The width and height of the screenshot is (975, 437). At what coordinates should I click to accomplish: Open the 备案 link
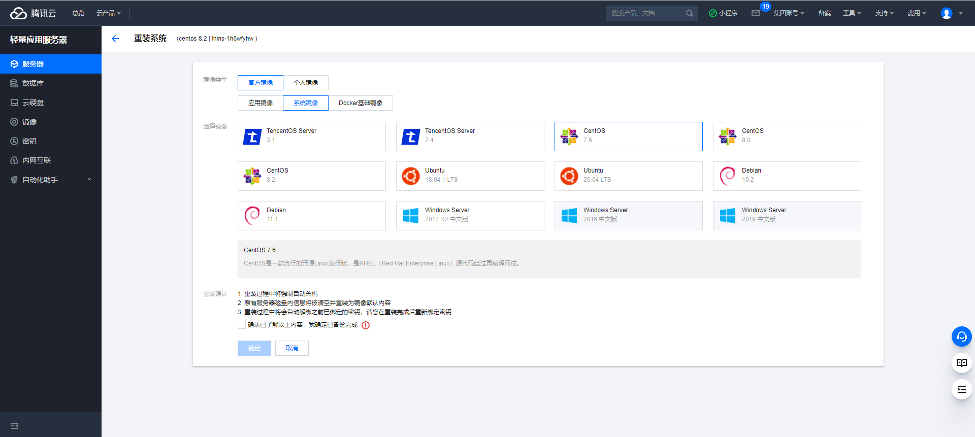click(x=825, y=13)
